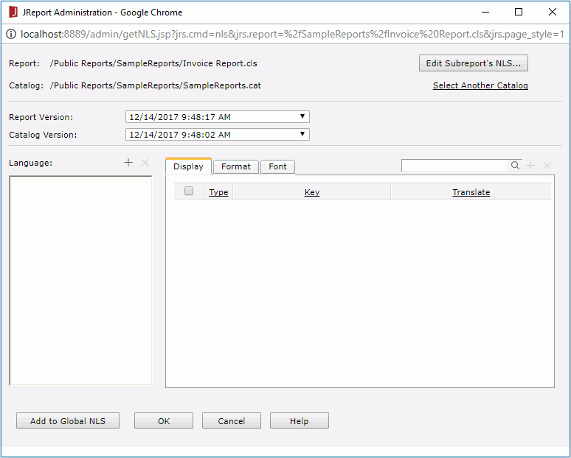Open the Catalog Version dropdown

coord(218,134)
